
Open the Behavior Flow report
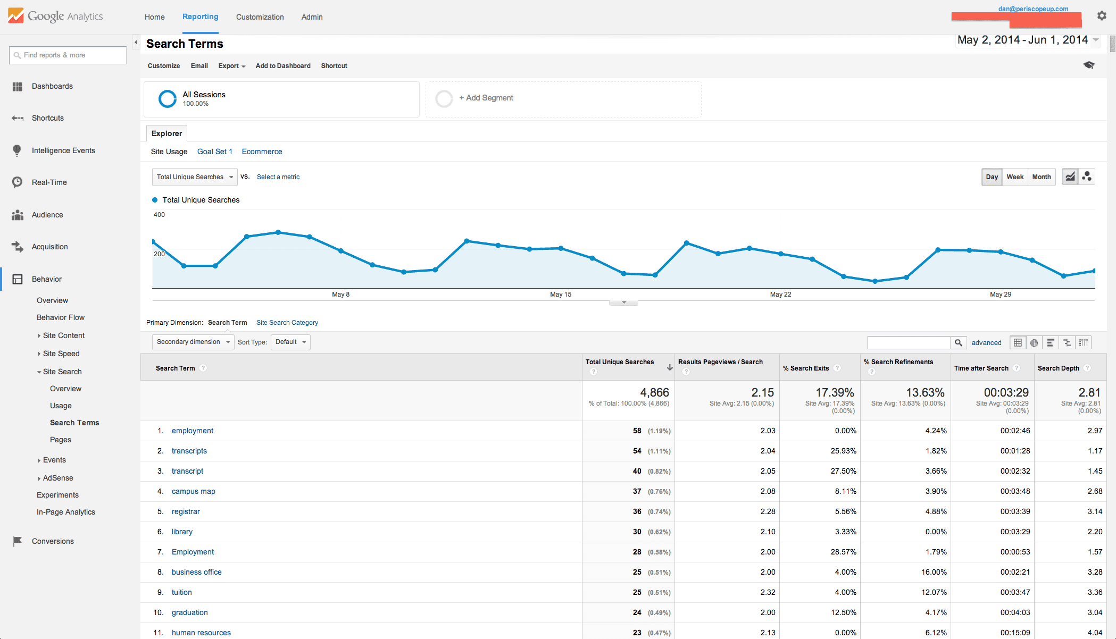(x=61, y=317)
